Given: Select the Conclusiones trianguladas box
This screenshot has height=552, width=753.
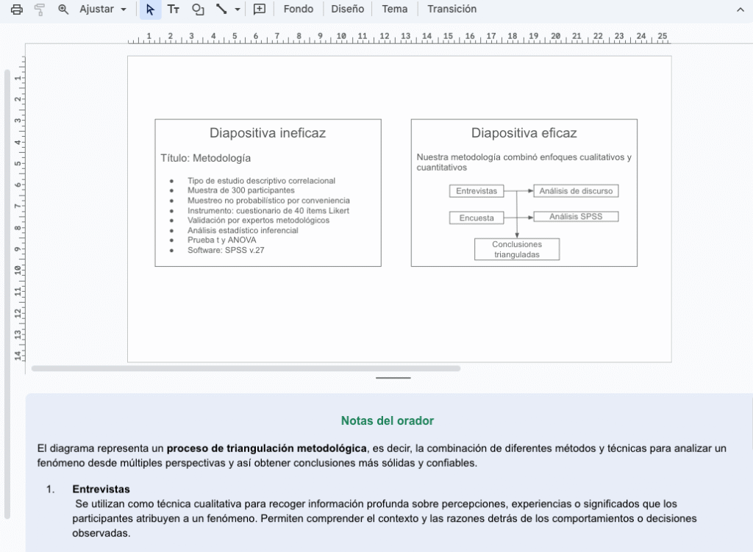Looking at the screenshot, I should point(517,249).
